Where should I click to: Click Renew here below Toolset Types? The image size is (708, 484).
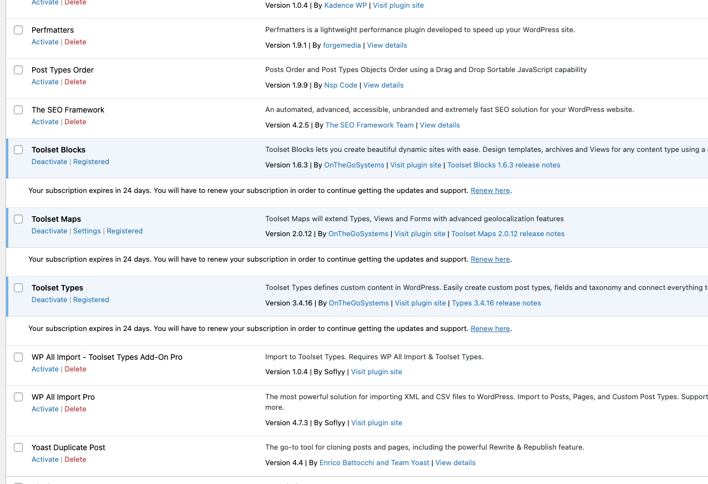coord(490,329)
